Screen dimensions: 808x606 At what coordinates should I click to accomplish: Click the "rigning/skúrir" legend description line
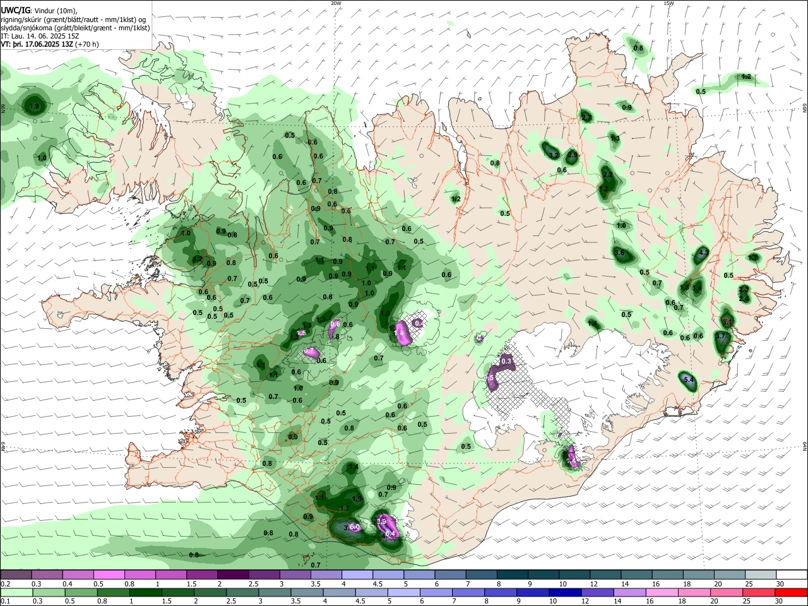click(x=74, y=19)
